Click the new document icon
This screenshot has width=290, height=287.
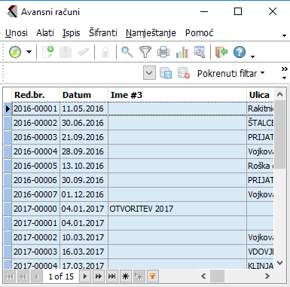point(47,52)
